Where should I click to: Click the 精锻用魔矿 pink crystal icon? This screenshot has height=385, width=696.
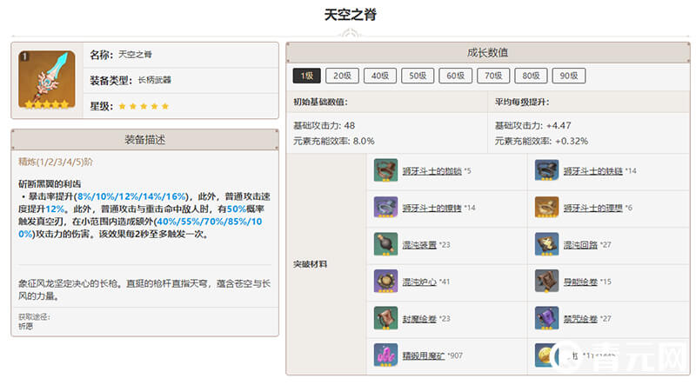tap(385, 355)
